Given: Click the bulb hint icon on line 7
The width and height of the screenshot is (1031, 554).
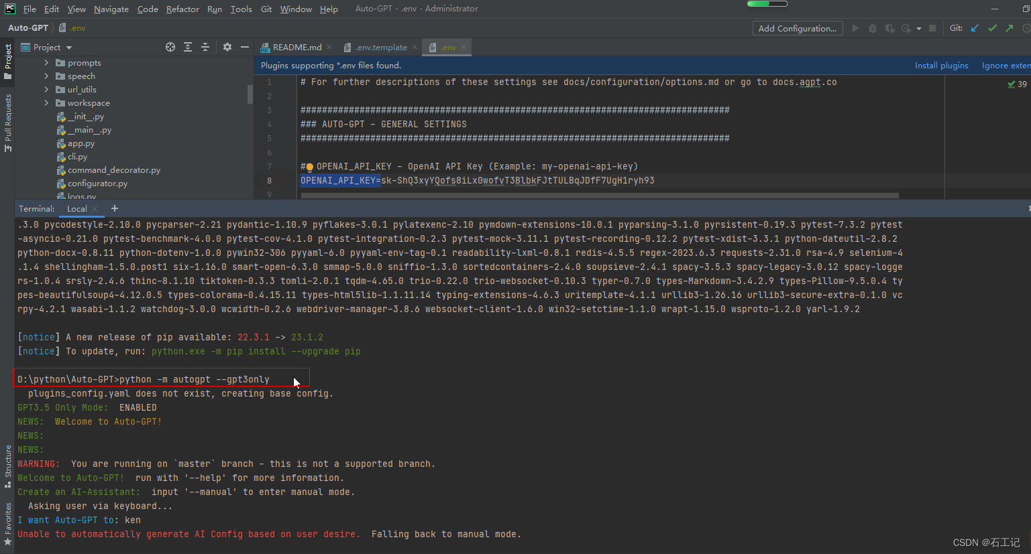Looking at the screenshot, I should point(309,167).
